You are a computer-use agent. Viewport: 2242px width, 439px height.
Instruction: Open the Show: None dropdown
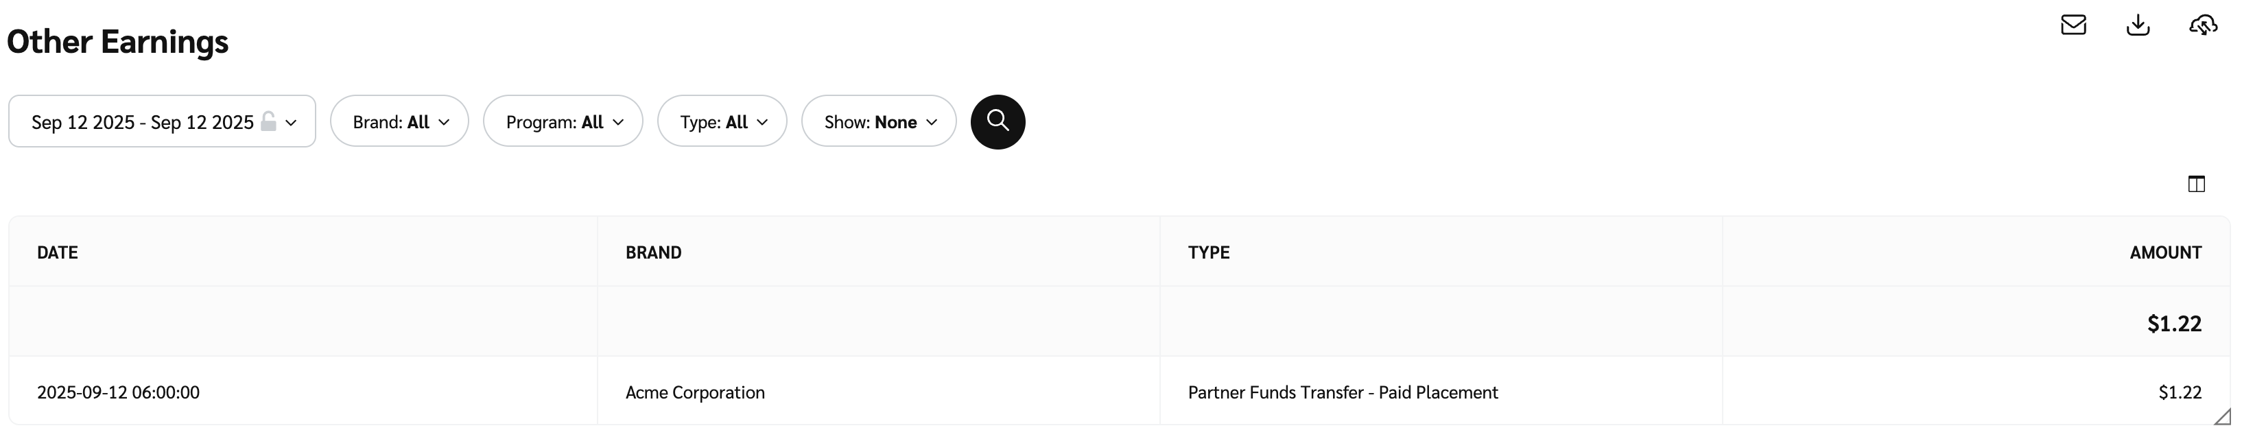pos(879,122)
